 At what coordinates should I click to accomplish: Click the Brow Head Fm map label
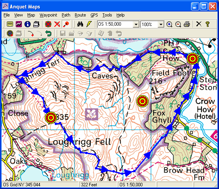click(185, 174)
